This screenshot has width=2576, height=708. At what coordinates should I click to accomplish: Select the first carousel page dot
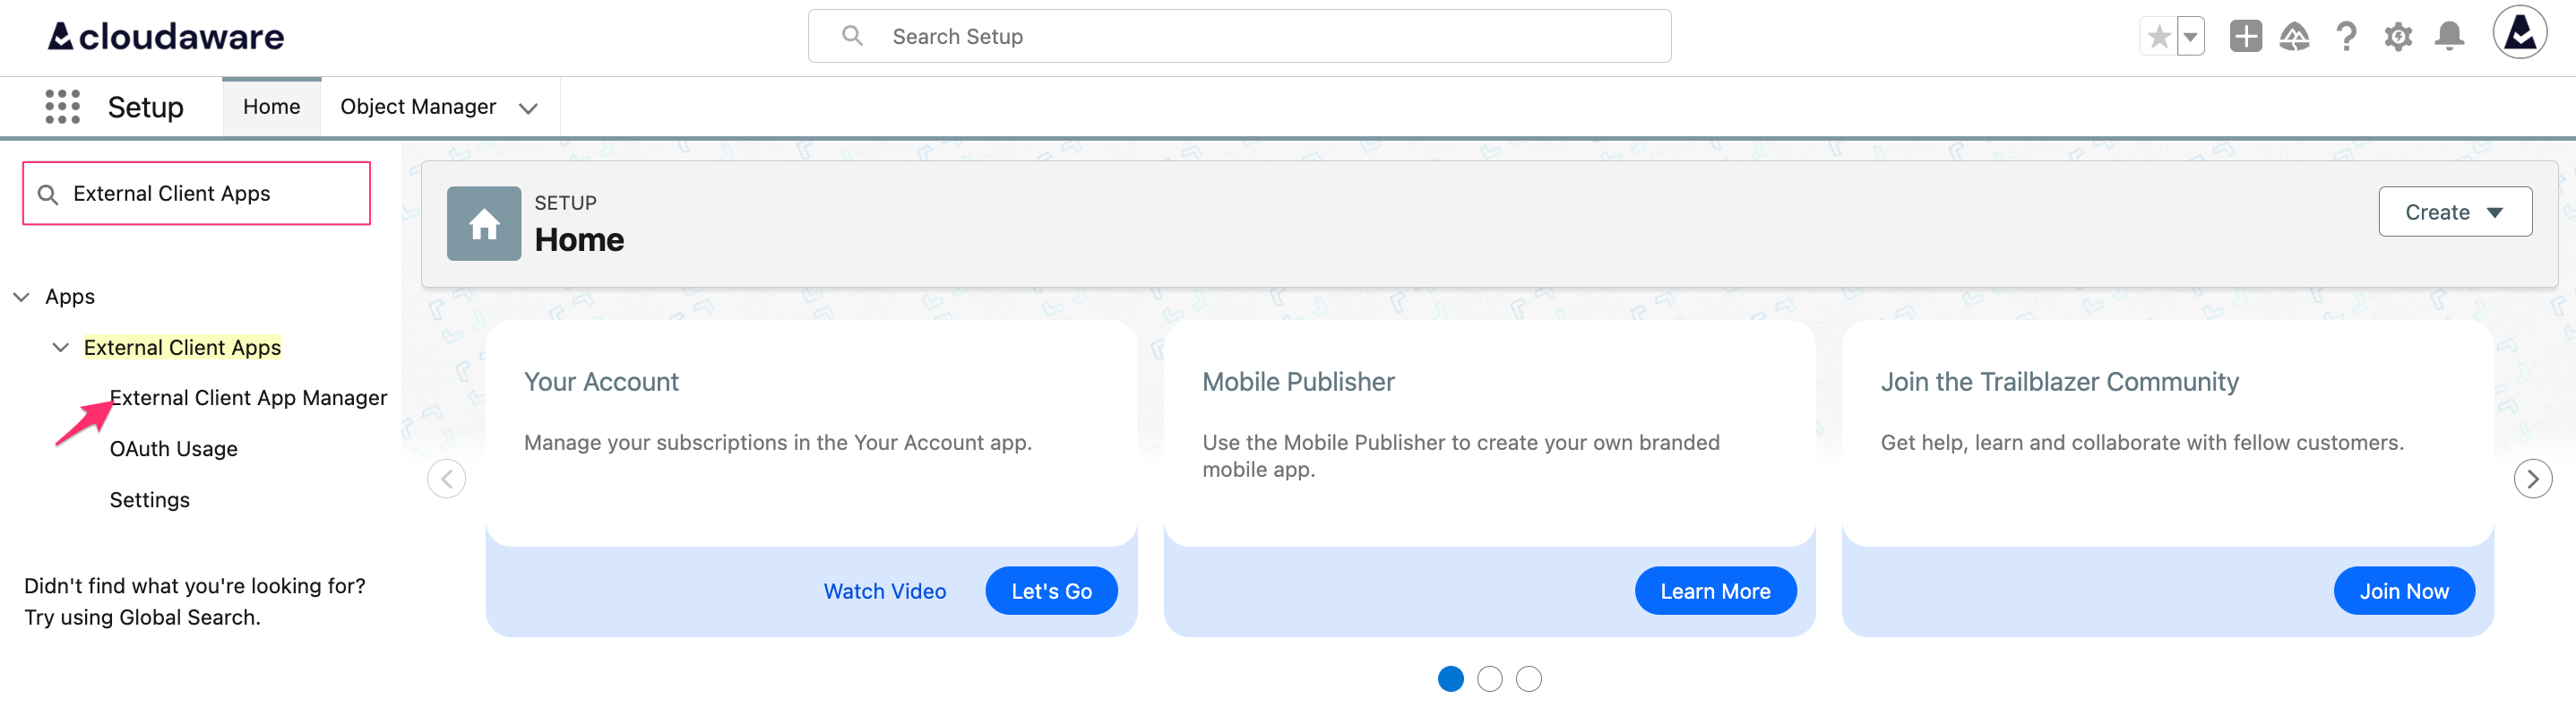(1450, 679)
